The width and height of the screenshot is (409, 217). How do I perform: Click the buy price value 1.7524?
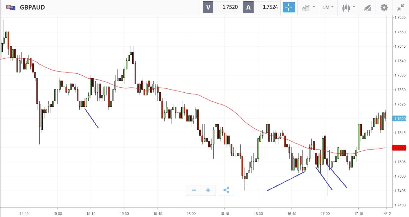pyautogui.click(x=270, y=7)
